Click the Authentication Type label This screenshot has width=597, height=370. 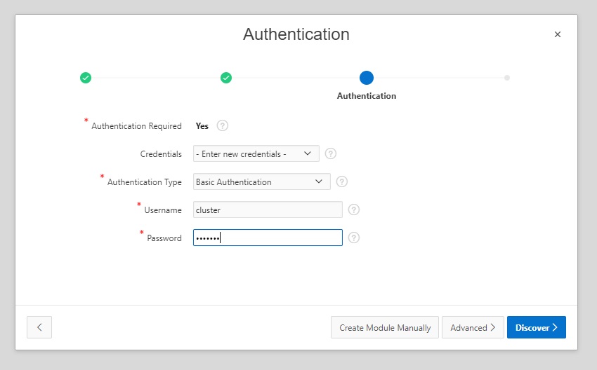point(144,182)
